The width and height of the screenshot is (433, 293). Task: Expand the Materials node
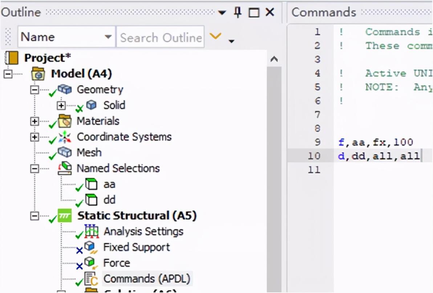pyautogui.click(x=35, y=121)
